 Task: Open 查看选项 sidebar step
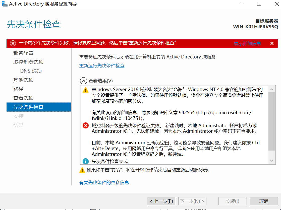(23, 98)
